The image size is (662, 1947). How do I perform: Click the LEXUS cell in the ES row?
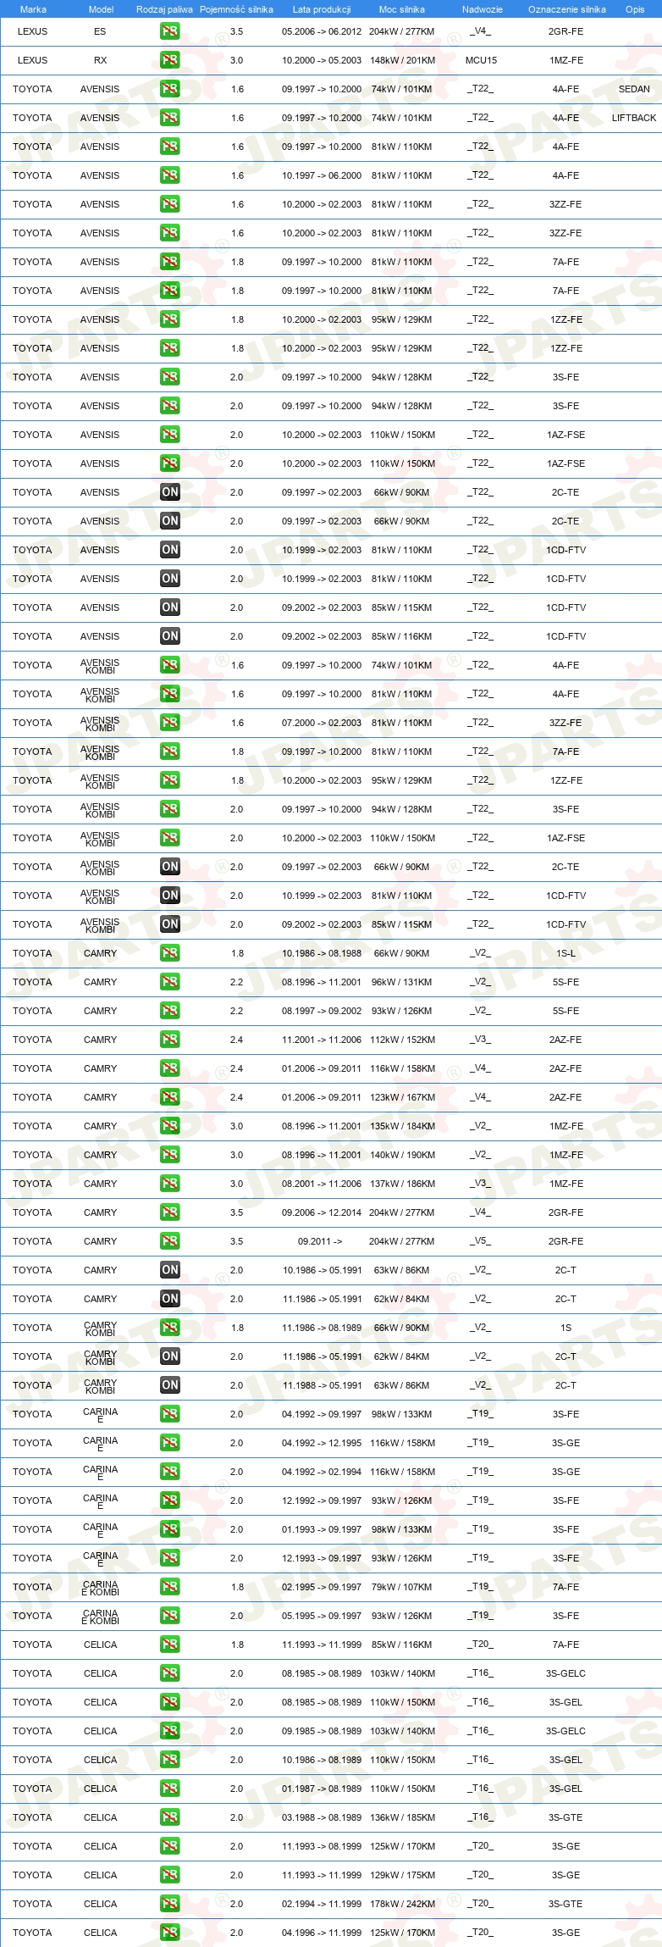pyautogui.click(x=33, y=31)
